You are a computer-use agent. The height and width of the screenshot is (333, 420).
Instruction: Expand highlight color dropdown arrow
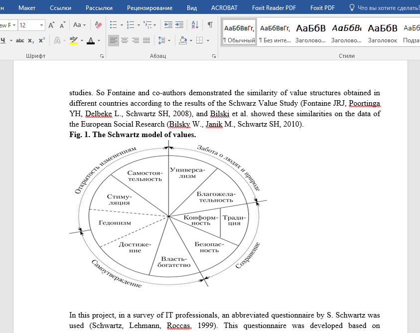(82, 40)
